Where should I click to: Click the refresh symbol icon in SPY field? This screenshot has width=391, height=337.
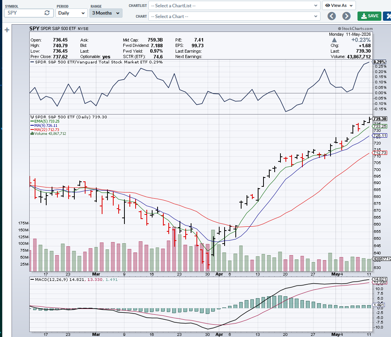[x=47, y=13]
